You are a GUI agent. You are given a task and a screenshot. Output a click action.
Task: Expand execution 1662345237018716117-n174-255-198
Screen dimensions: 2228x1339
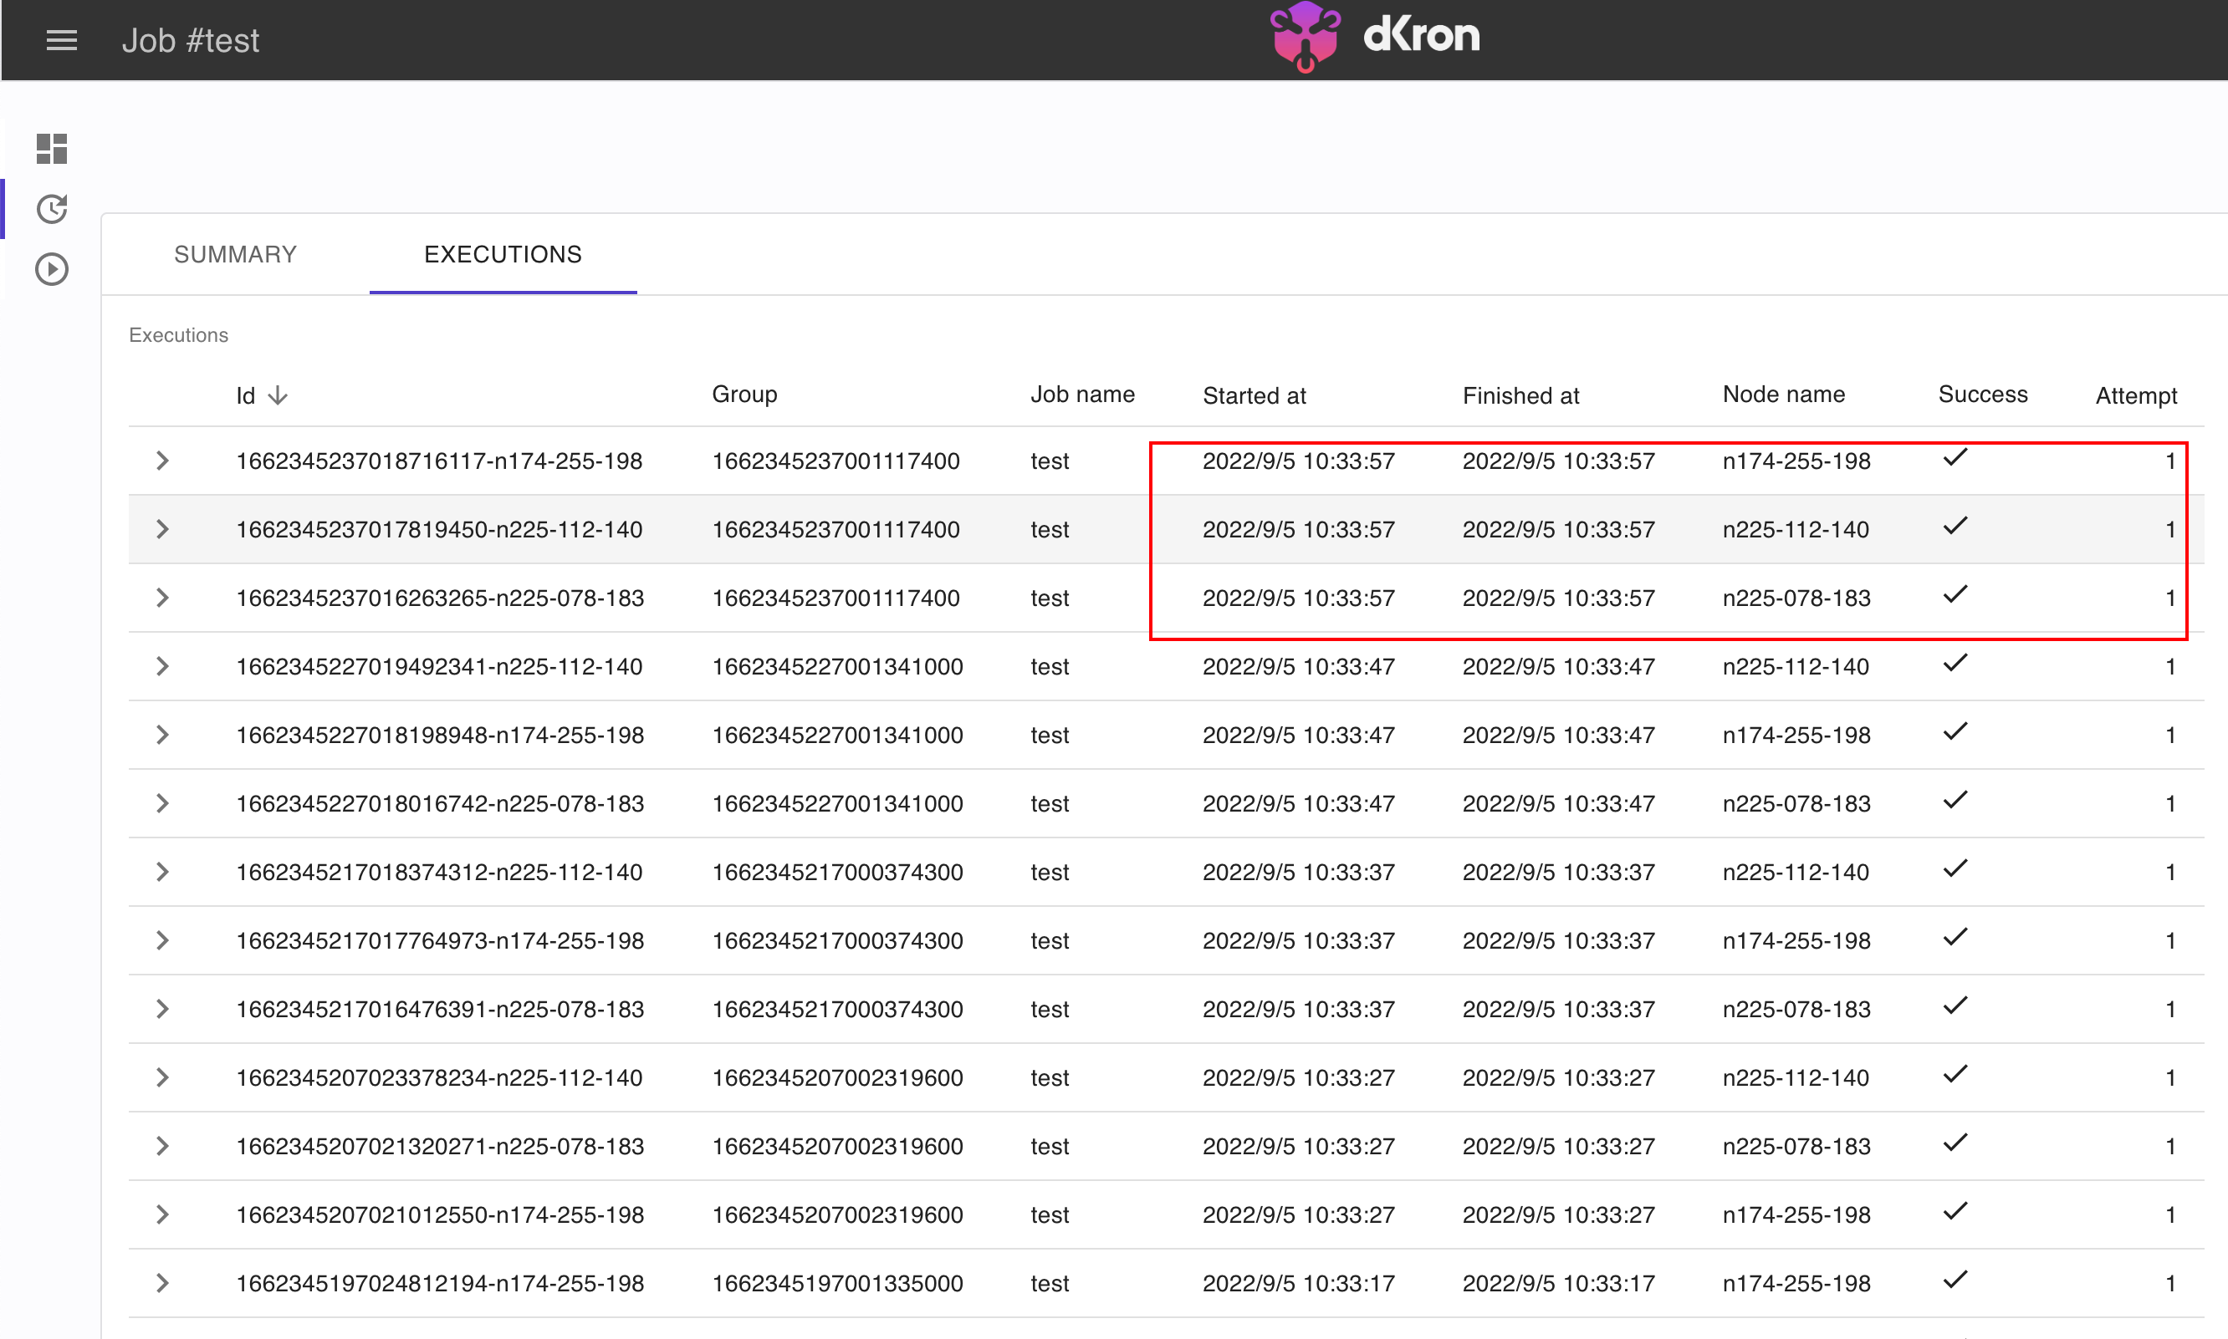162,461
